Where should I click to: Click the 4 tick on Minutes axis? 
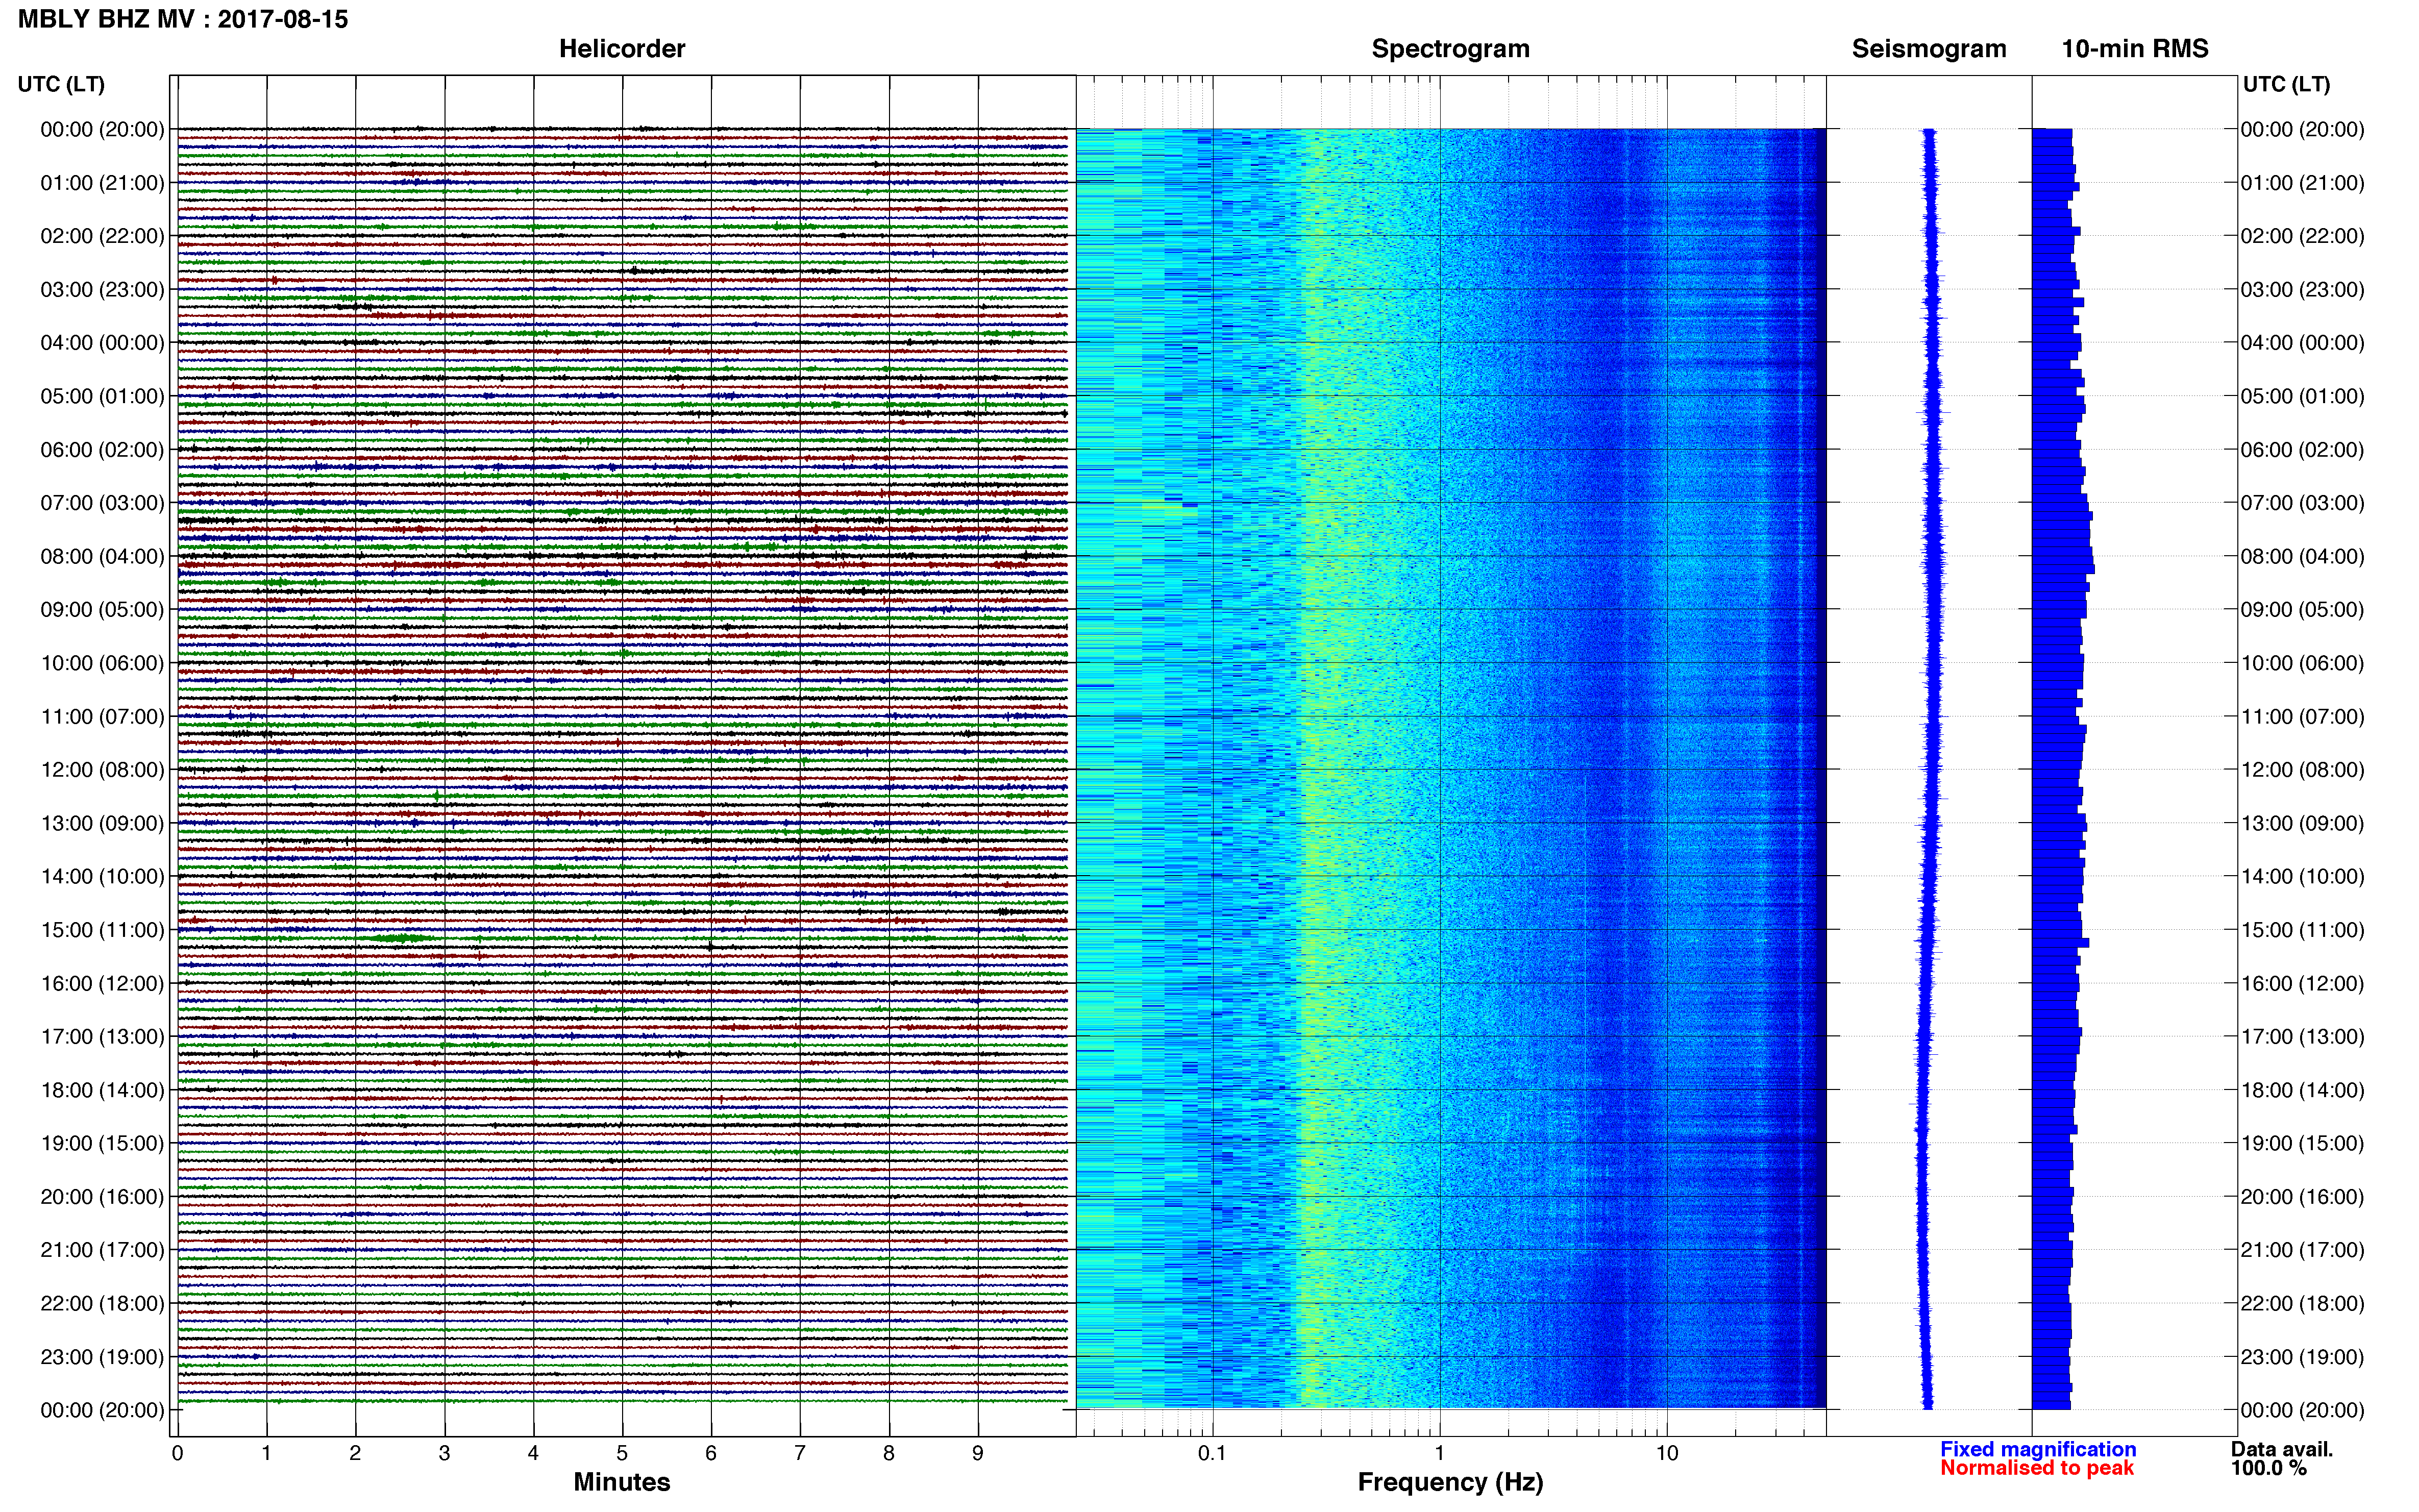pyautogui.click(x=533, y=1453)
